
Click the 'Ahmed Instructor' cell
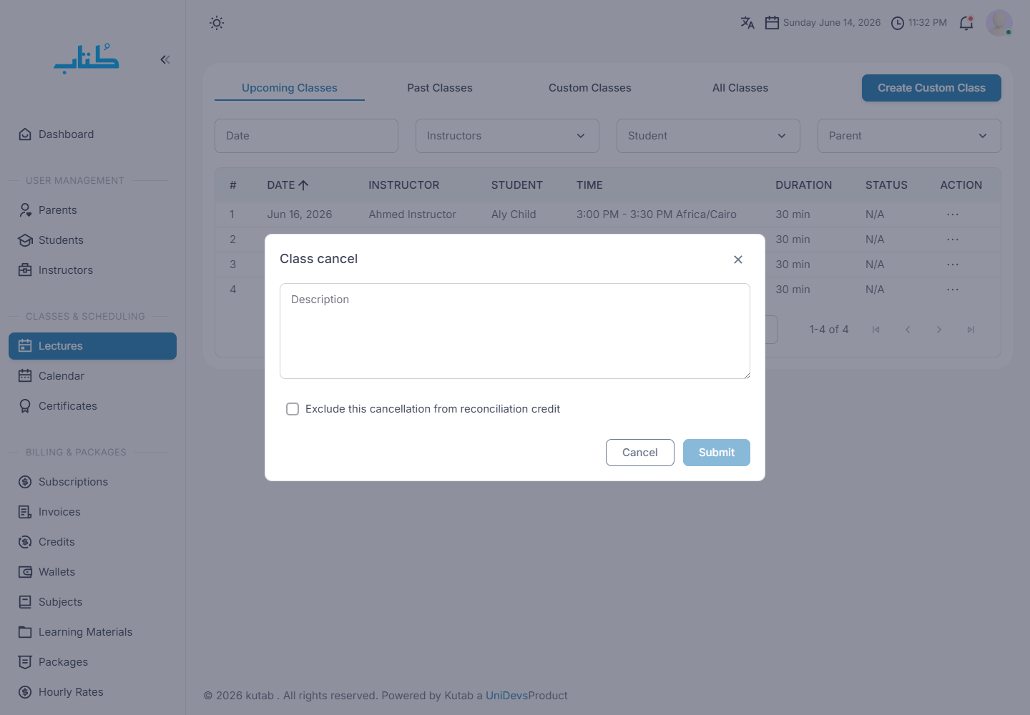[412, 214]
